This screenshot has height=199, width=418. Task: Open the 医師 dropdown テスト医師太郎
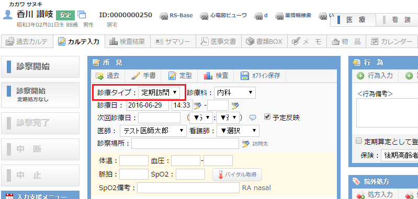click(x=153, y=131)
